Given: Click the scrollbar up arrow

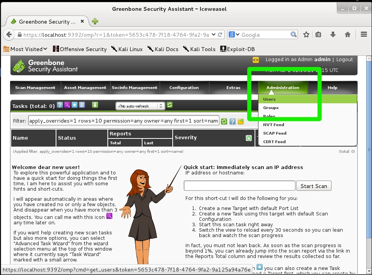Looking at the screenshot, I should click(x=369, y=58).
